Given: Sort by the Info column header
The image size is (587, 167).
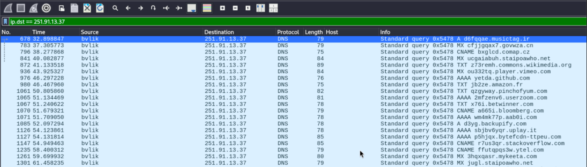Looking at the screenshot, I should pyautogui.click(x=483, y=32).
